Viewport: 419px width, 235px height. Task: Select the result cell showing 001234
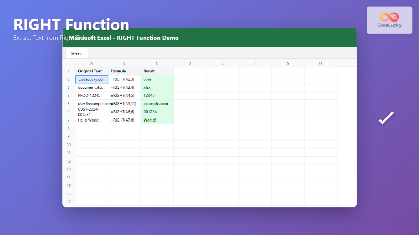pyautogui.click(x=157, y=112)
